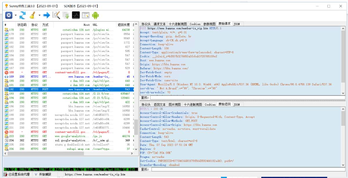Screen dimensions: 348x178
Task: Open the magnifier search tool icon
Action: 56,15
